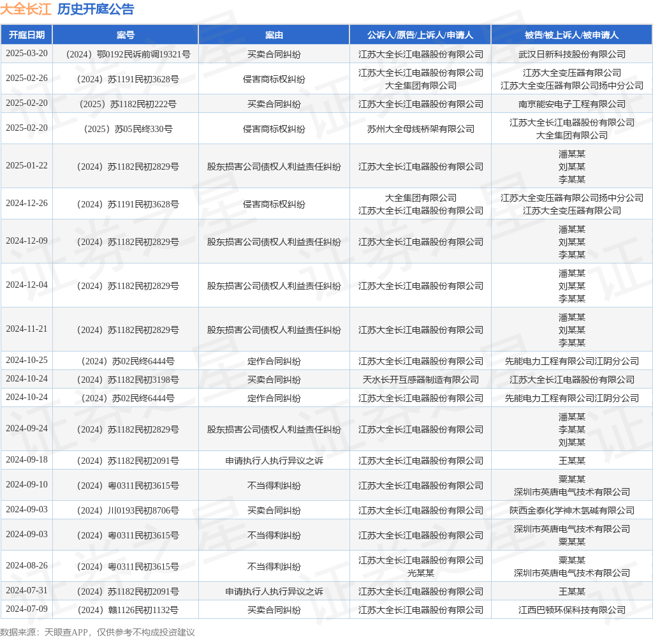Click the 历史开庭公告 heading text
Viewport: 653px width, 638px height.
(96, 9)
